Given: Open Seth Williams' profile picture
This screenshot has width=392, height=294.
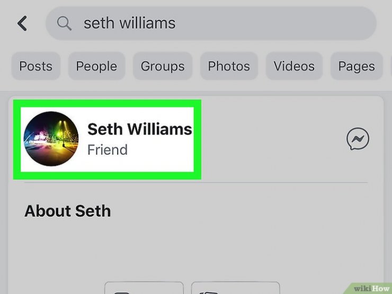Looking at the screenshot, I should click(x=51, y=139).
